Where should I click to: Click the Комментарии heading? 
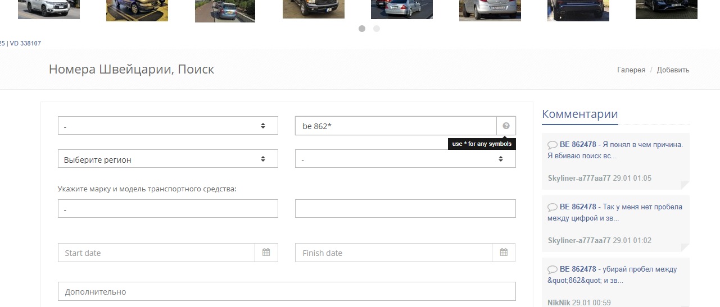(x=579, y=114)
